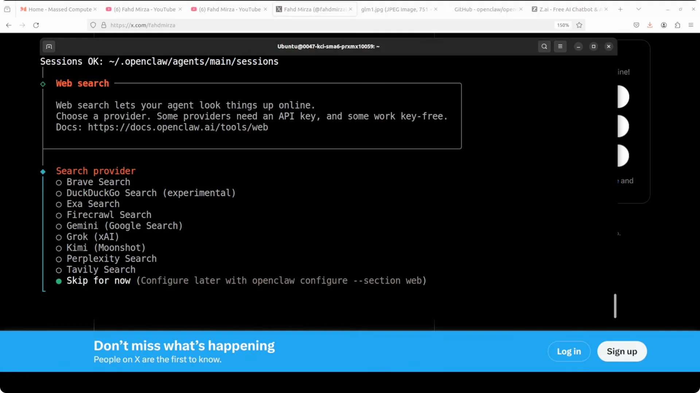The height and width of the screenshot is (393, 700).
Task: Click shield tracking protection icon
Action: (x=93, y=25)
